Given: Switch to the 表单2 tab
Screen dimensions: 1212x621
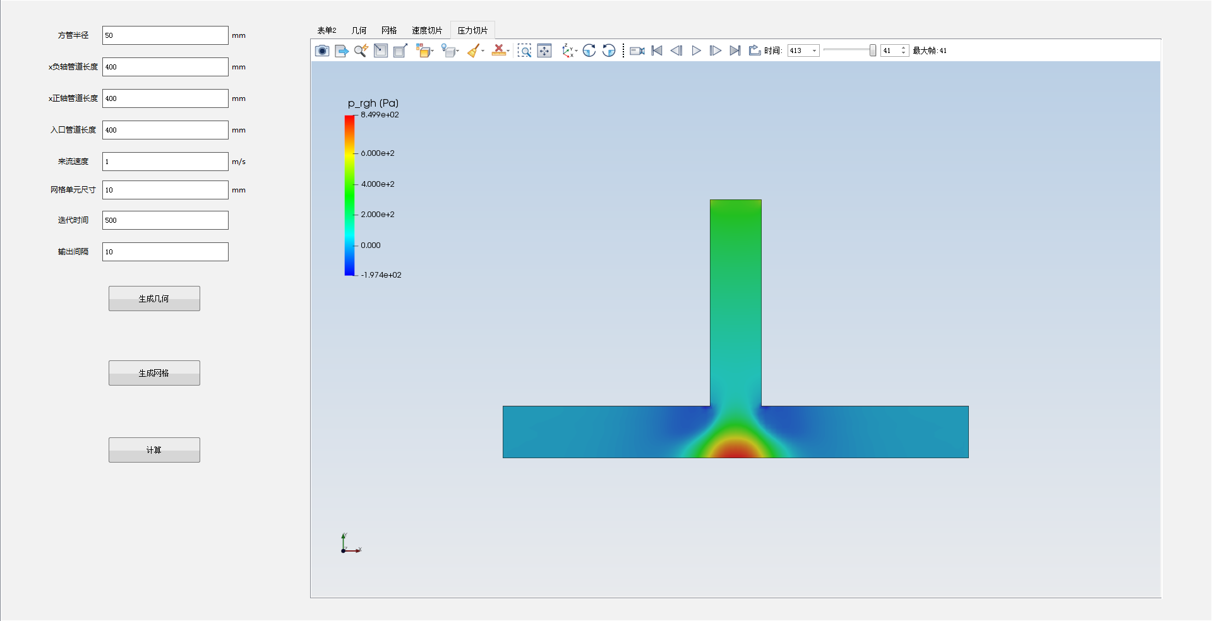Looking at the screenshot, I should 327,30.
